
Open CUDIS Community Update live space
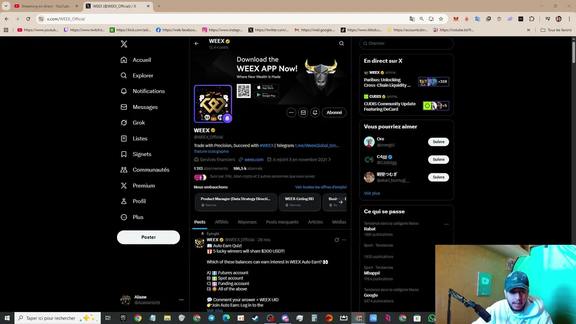tap(406, 103)
